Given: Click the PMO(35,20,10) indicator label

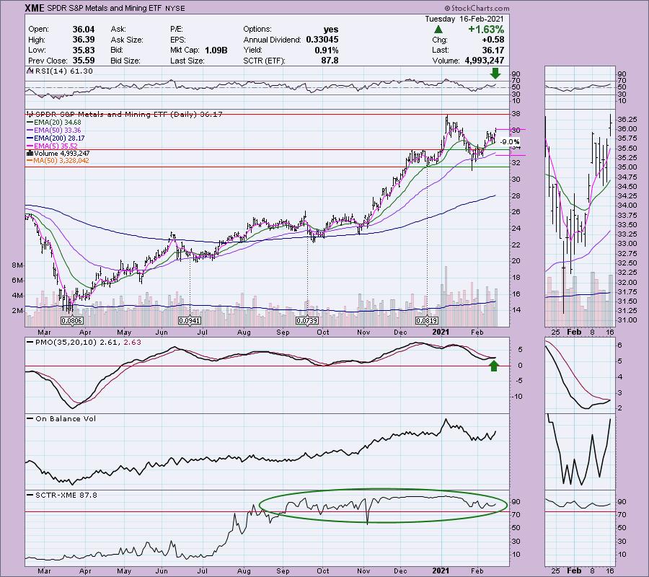Looking at the screenshot, I should click(88, 343).
